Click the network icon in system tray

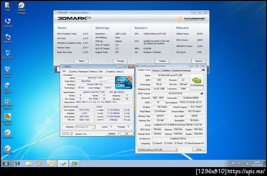coord(244,164)
